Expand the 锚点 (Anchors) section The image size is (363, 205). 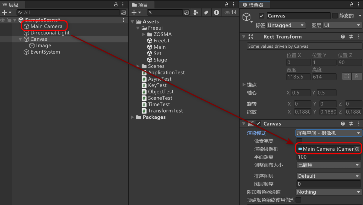tap(244, 85)
